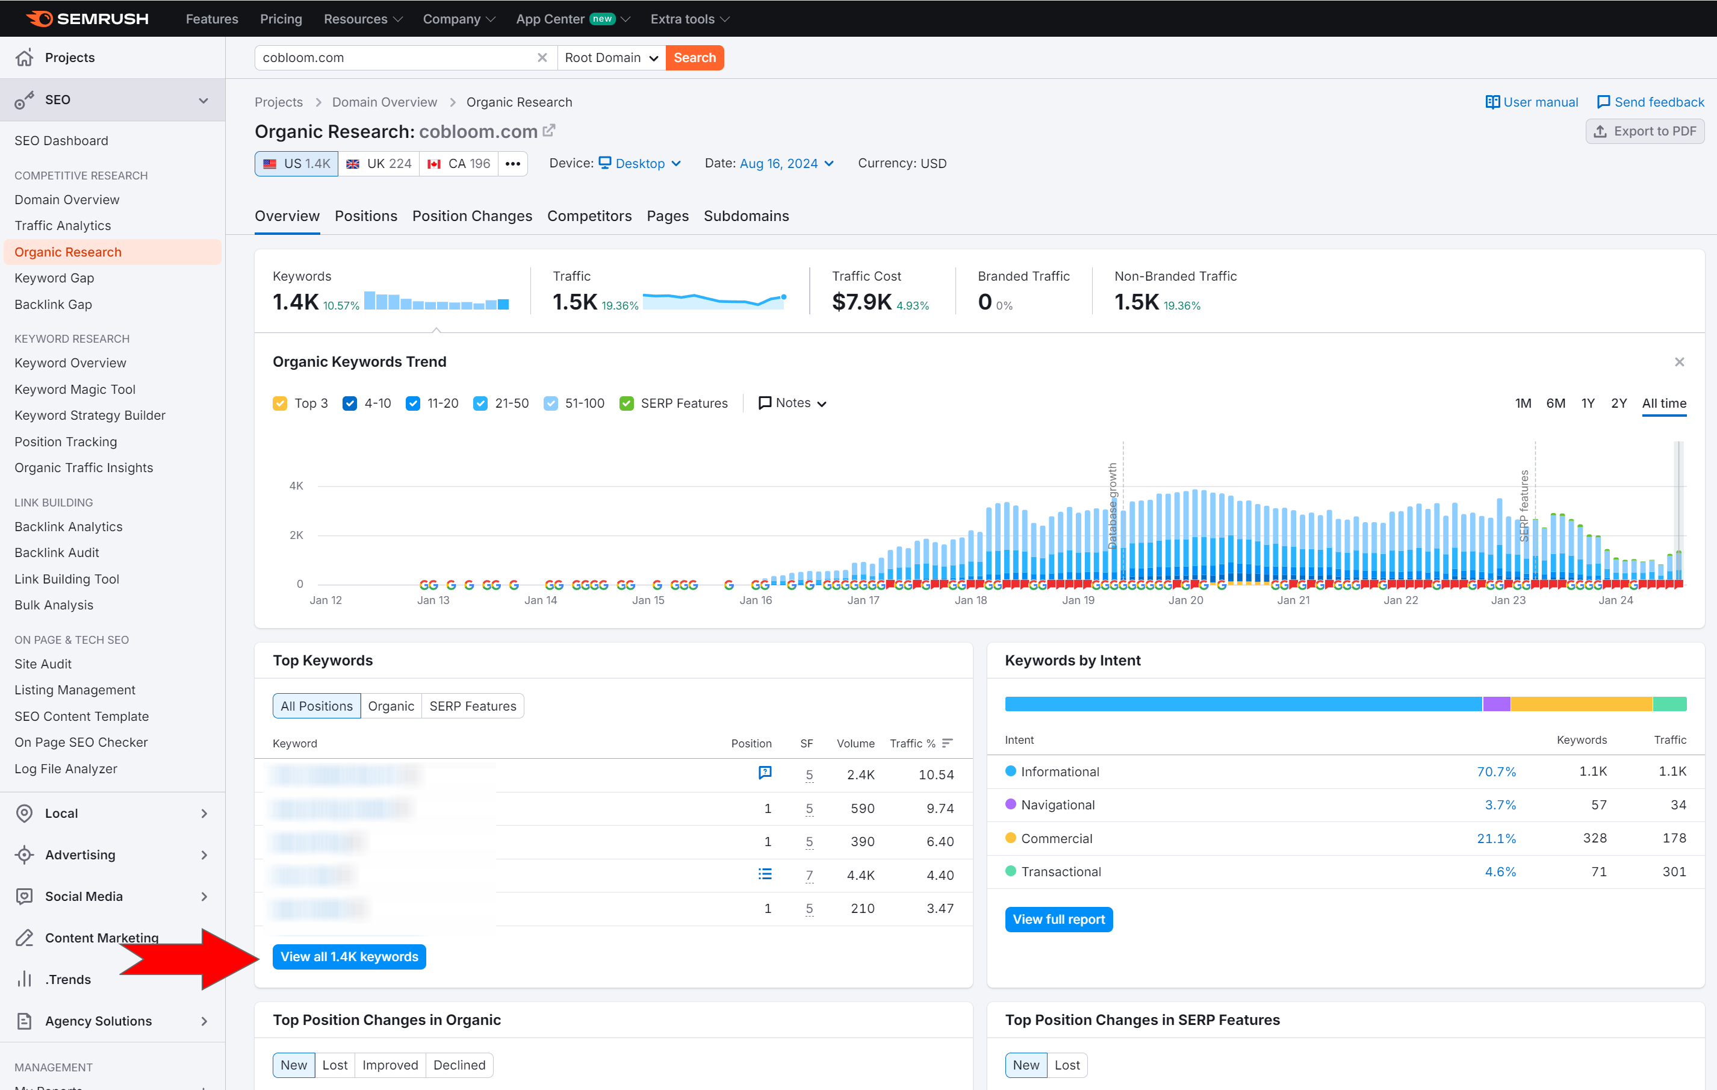Select the US flag database
This screenshot has height=1090, width=1717.
pos(297,163)
